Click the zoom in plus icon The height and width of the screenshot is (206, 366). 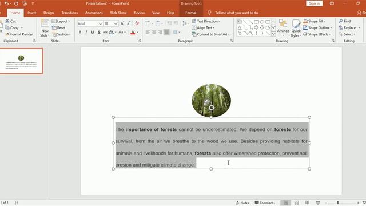click(358, 203)
